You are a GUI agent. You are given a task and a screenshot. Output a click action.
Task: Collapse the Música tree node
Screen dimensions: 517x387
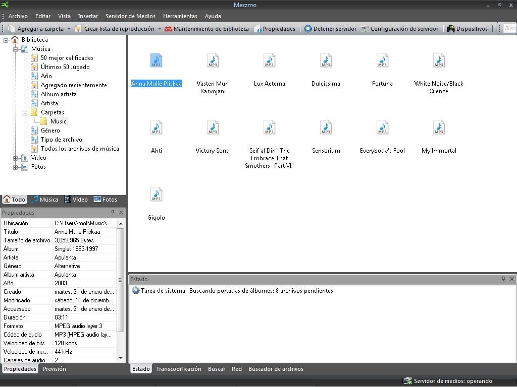tap(15, 50)
